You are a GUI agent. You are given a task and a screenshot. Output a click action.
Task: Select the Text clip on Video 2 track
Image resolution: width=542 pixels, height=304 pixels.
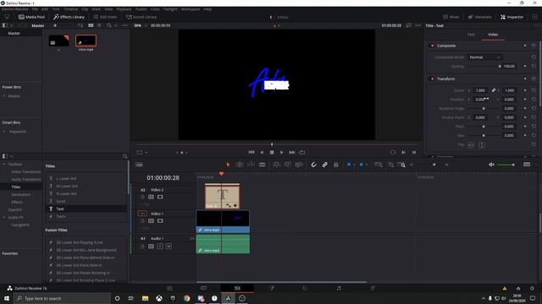pos(222,196)
